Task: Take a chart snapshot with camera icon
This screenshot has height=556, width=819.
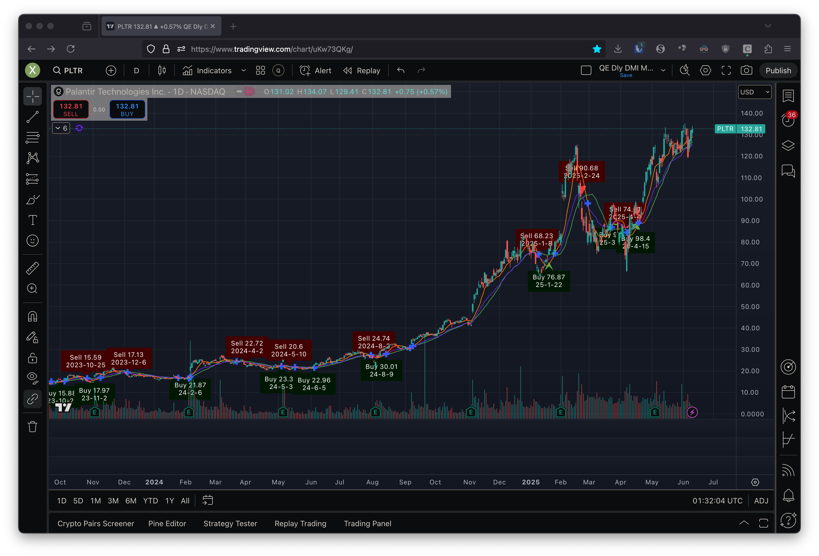Action: pos(746,71)
